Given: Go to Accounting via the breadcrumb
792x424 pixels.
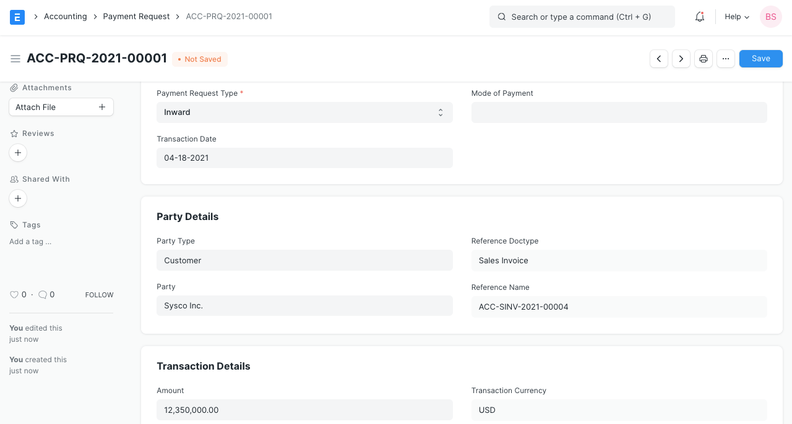Looking at the screenshot, I should pyautogui.click(x=65, y=16).
